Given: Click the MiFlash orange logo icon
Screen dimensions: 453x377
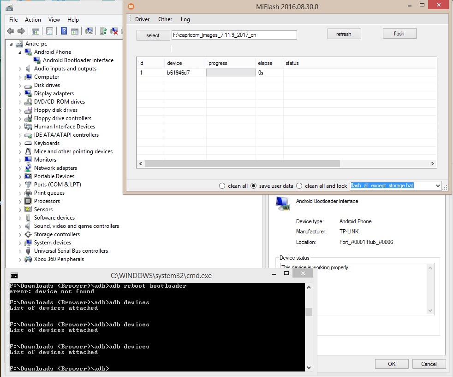Looking at the screenshot, I should pos(131,6).
